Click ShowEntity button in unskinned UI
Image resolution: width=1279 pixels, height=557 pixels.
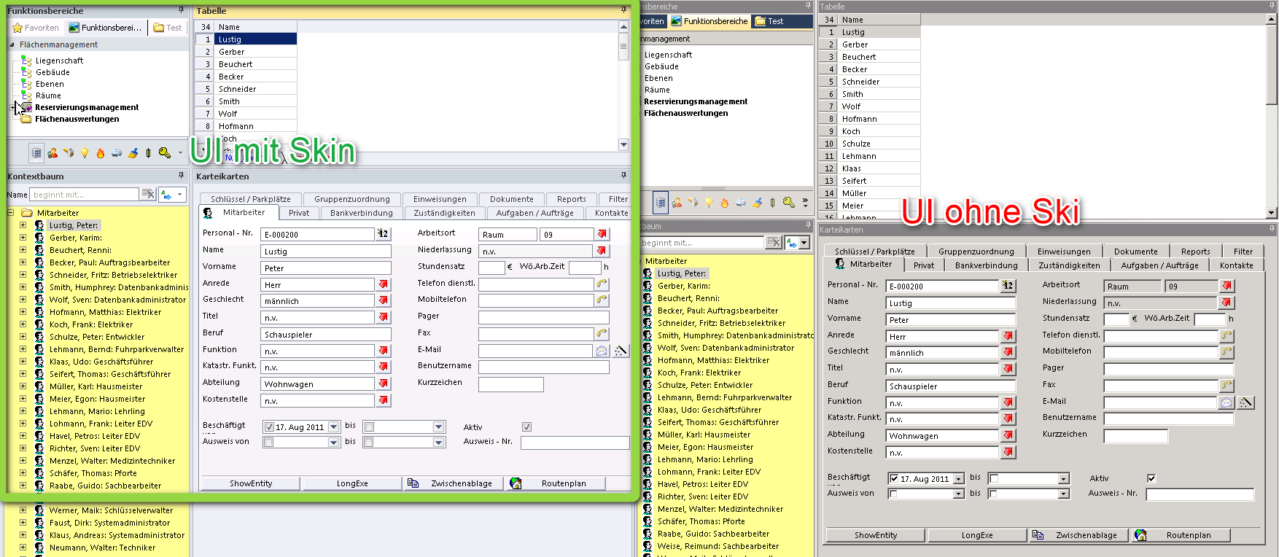[x=876, y=535]
